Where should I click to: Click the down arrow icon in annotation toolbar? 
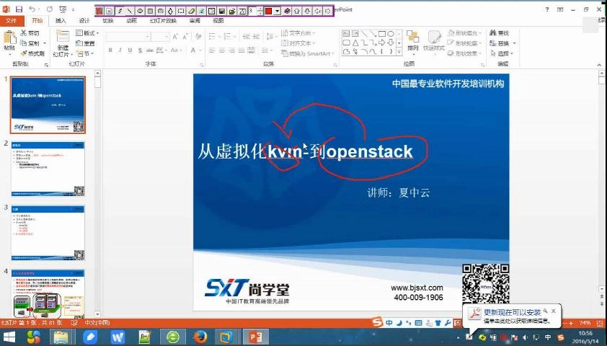coord(307,12)
